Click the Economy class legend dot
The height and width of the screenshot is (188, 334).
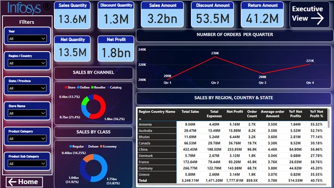[101, 146]
